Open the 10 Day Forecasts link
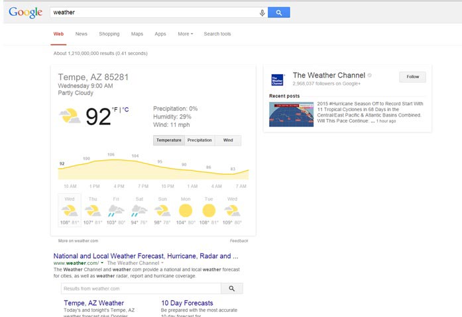Image resolution: width=462 pixels, height=317 pixels. 187,303
